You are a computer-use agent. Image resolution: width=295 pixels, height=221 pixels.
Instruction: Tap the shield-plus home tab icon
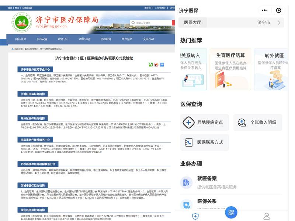coord(195,216)
